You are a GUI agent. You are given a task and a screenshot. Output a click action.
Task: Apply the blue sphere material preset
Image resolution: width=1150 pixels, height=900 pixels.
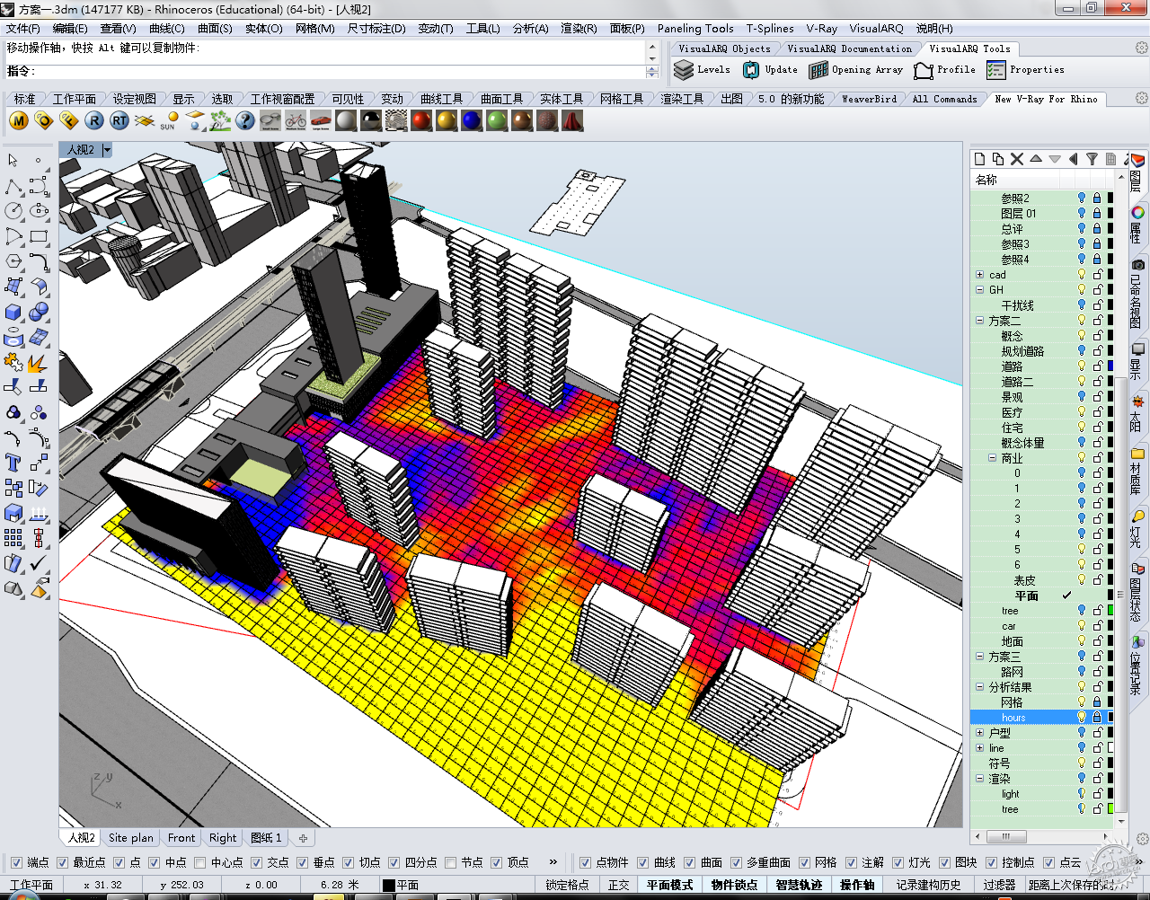click(472, 120)
